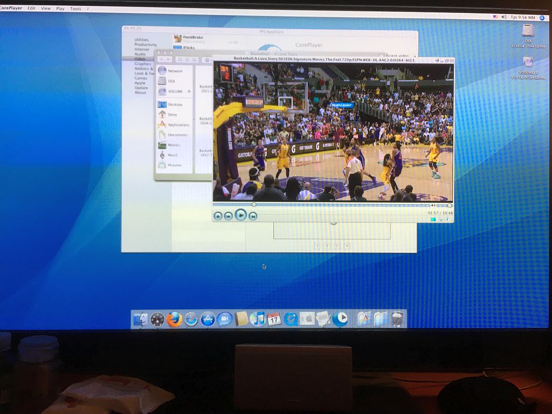The width and height of the screenshot is (552, 414).
Task: Launch Safari from the Dock
Action: click(191, 319)
